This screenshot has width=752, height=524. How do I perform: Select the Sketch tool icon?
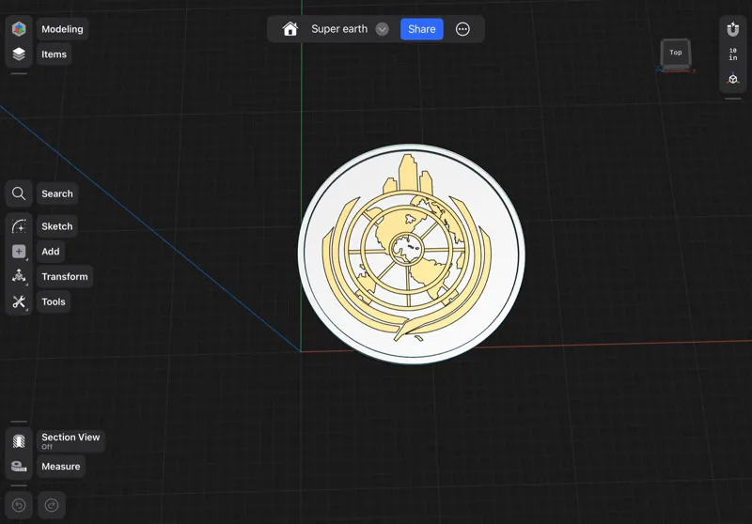click(19, 226)
